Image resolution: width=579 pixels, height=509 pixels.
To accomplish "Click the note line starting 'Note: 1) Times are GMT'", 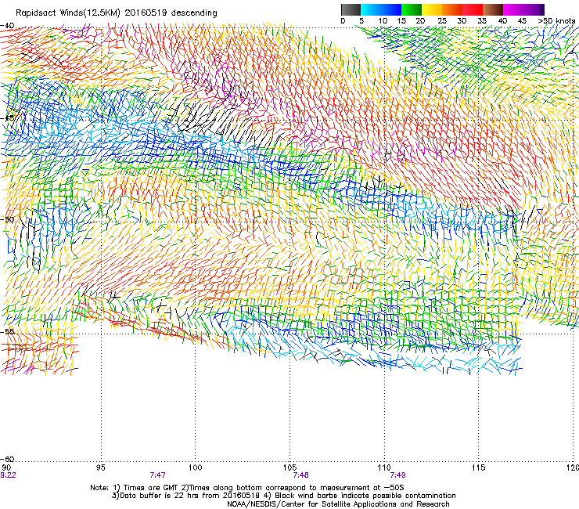I will (247, 488).
